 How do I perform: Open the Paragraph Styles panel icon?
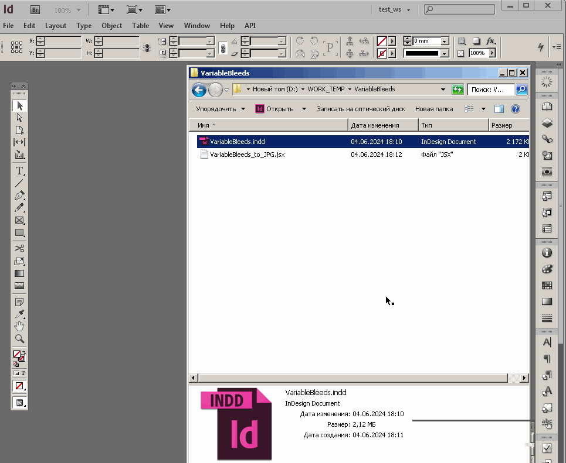click(547, 375)
